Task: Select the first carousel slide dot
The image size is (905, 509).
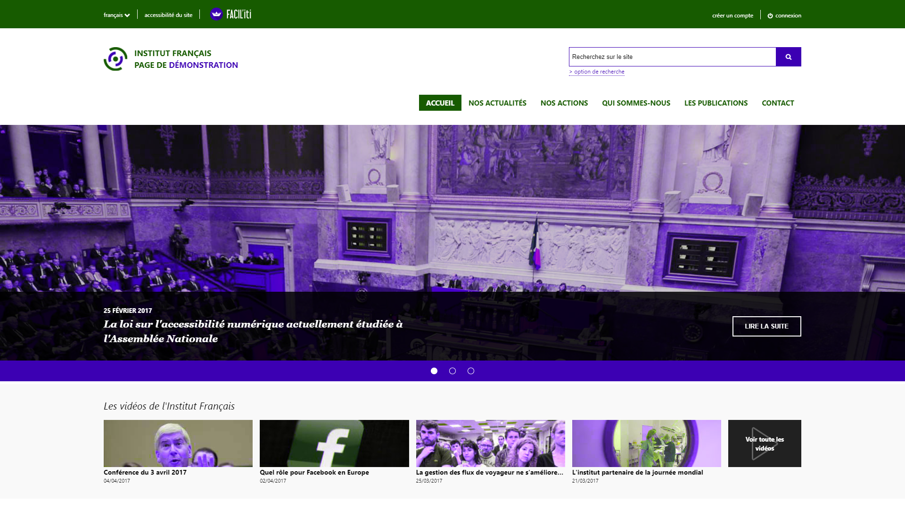Action: tap(434, 371)
